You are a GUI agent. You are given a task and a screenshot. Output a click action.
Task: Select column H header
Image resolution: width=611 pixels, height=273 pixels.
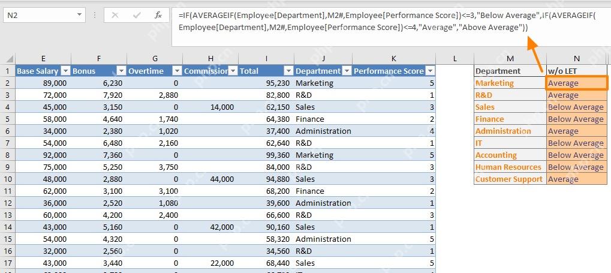[210, 59]
